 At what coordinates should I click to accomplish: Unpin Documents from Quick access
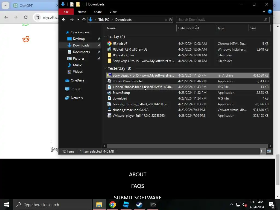coord(99,52)
